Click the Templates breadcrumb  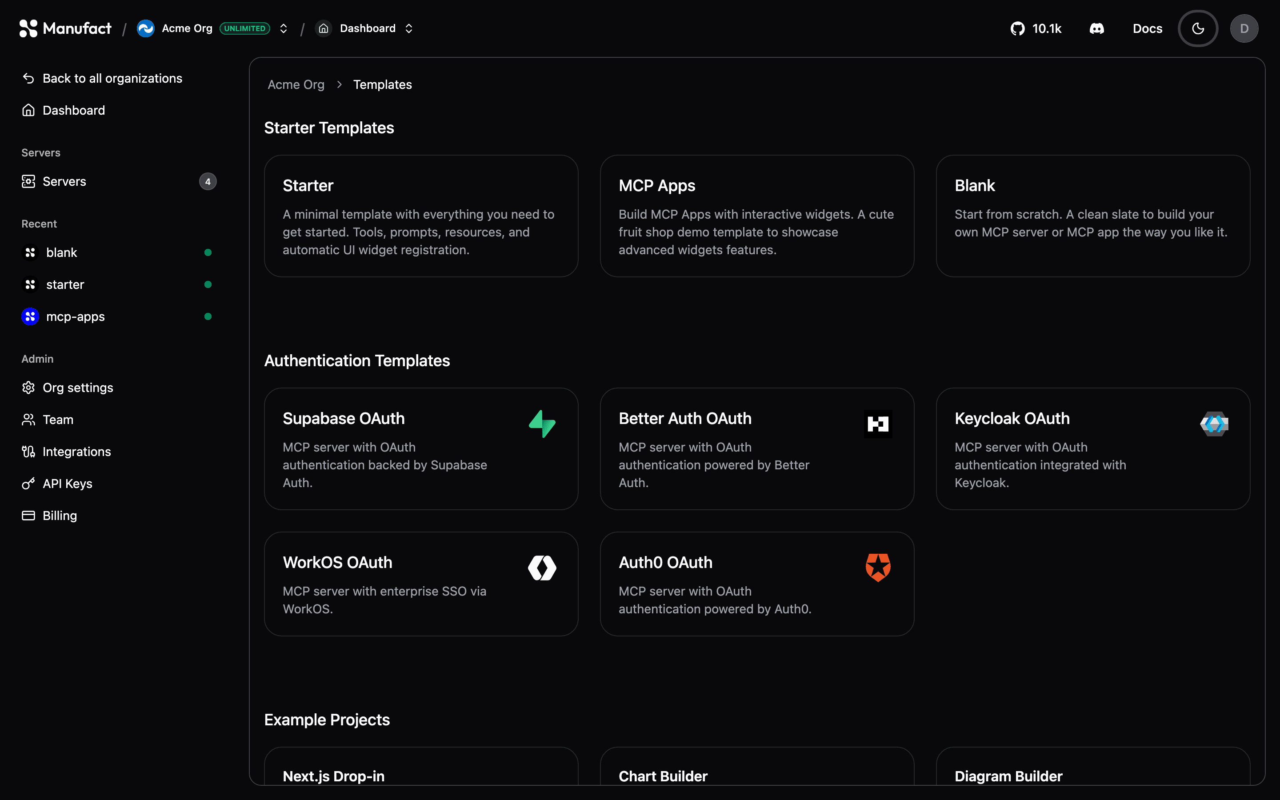(382, 84)
